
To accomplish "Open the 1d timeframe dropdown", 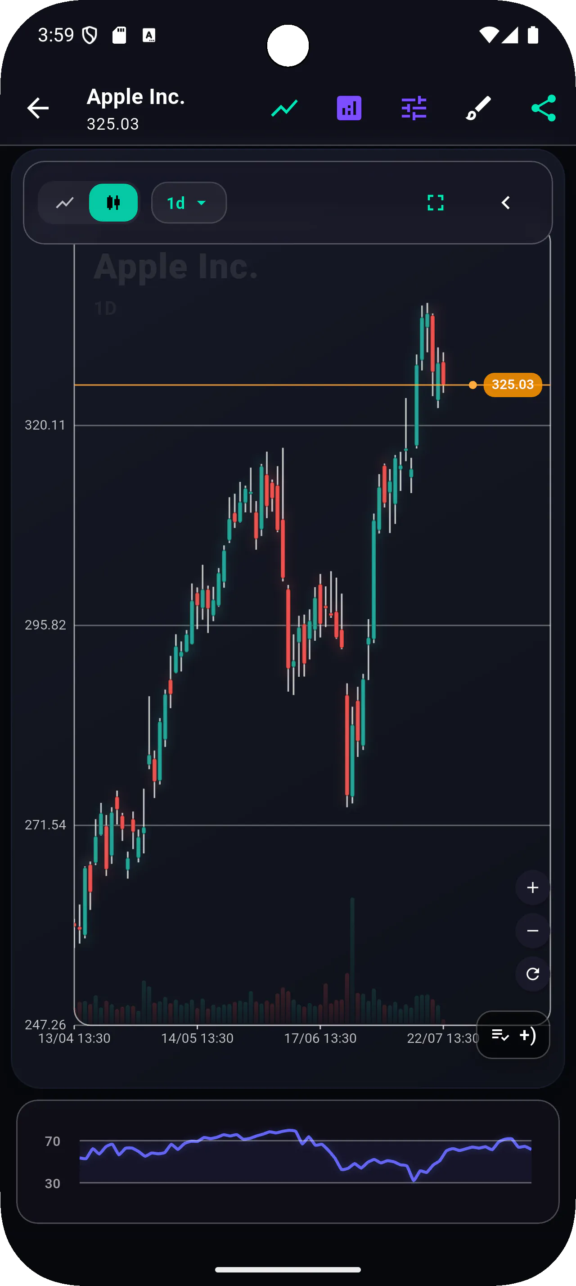I will [x=189, y=203].
